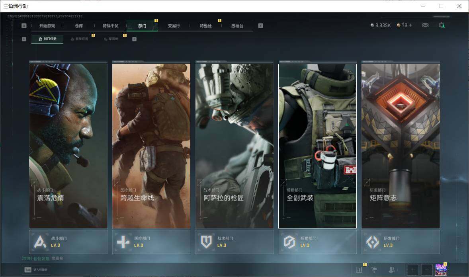Select the 军需处 sub-tab

click(x=111, y=39)
